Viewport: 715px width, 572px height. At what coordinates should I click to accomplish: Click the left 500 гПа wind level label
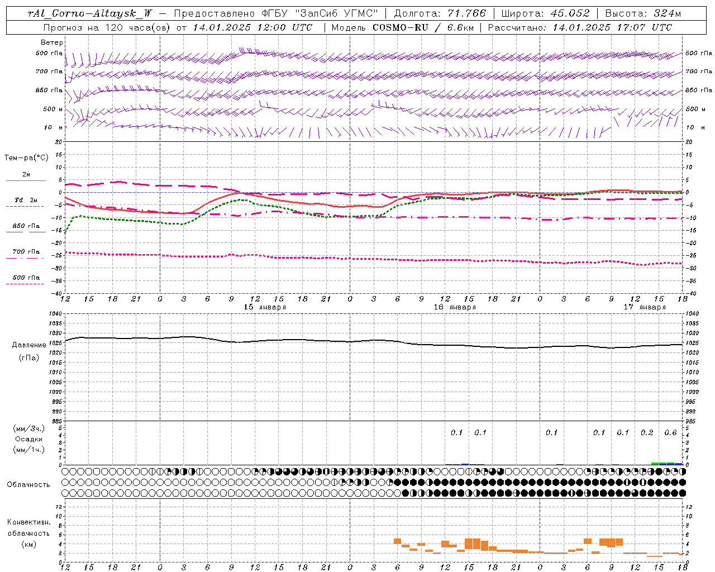pyautogui.click(x=49, y=53)
